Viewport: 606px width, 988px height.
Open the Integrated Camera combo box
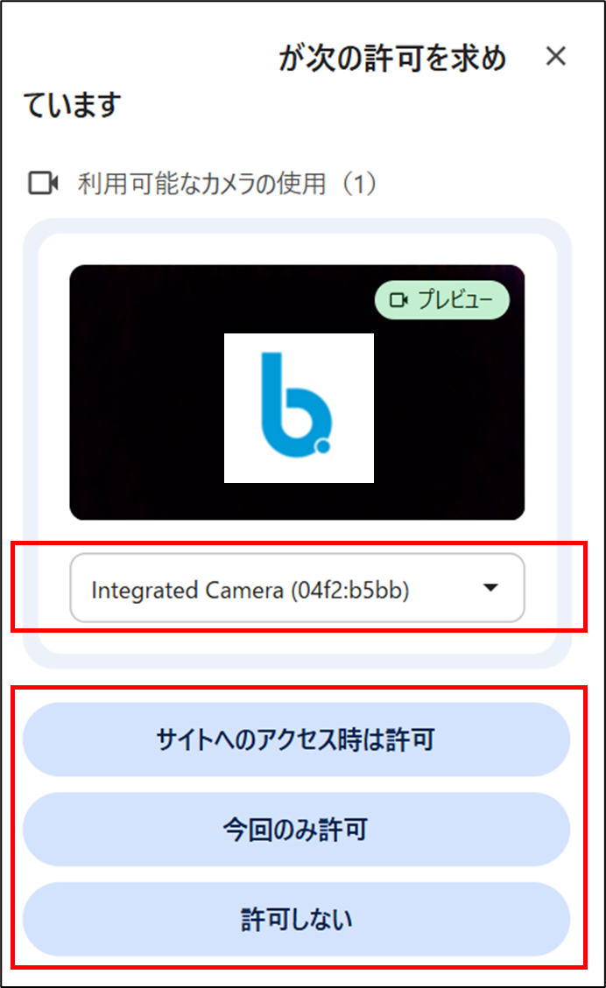click(297, 588)
